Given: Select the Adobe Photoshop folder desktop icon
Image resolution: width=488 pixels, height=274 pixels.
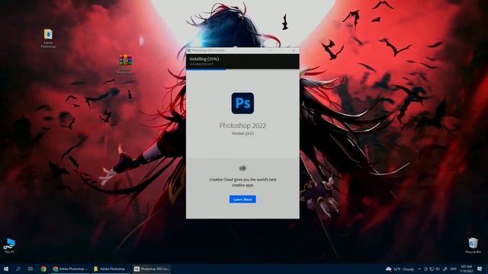Looking at the screenshot, I should pyautogui.click(x=48, y=39).
